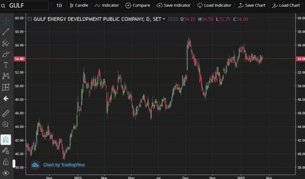Select the prediction and measurement tool
This screenshot has height=179, width=305.
(6, 87)
